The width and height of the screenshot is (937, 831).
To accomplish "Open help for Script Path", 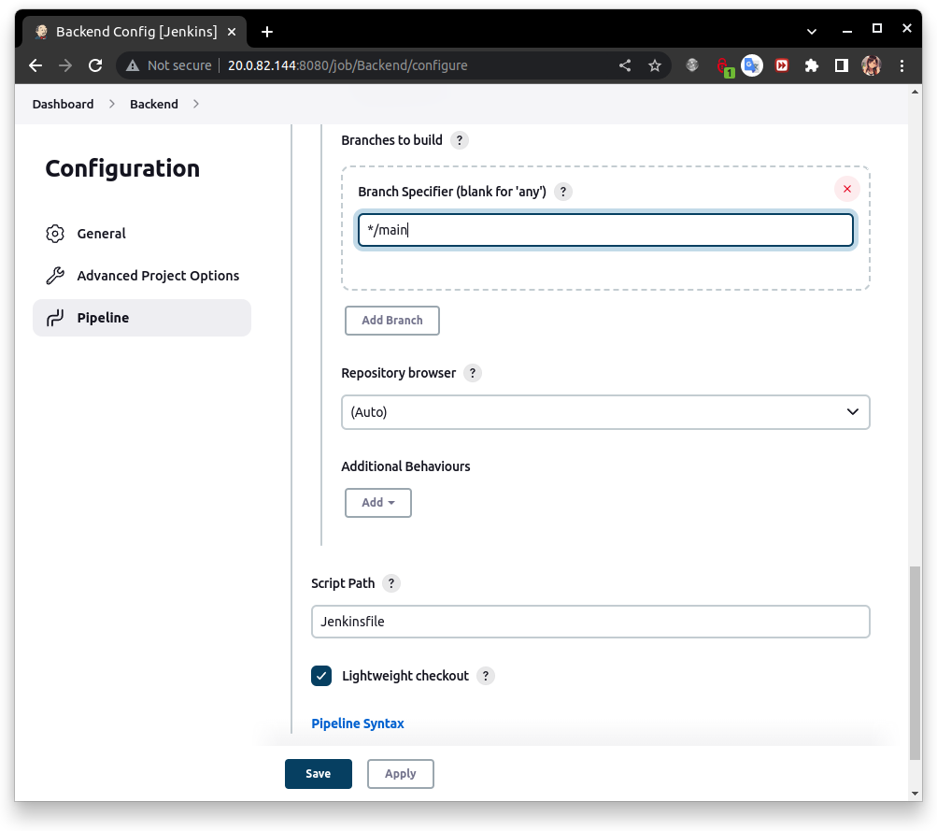I will coord(390,582).
